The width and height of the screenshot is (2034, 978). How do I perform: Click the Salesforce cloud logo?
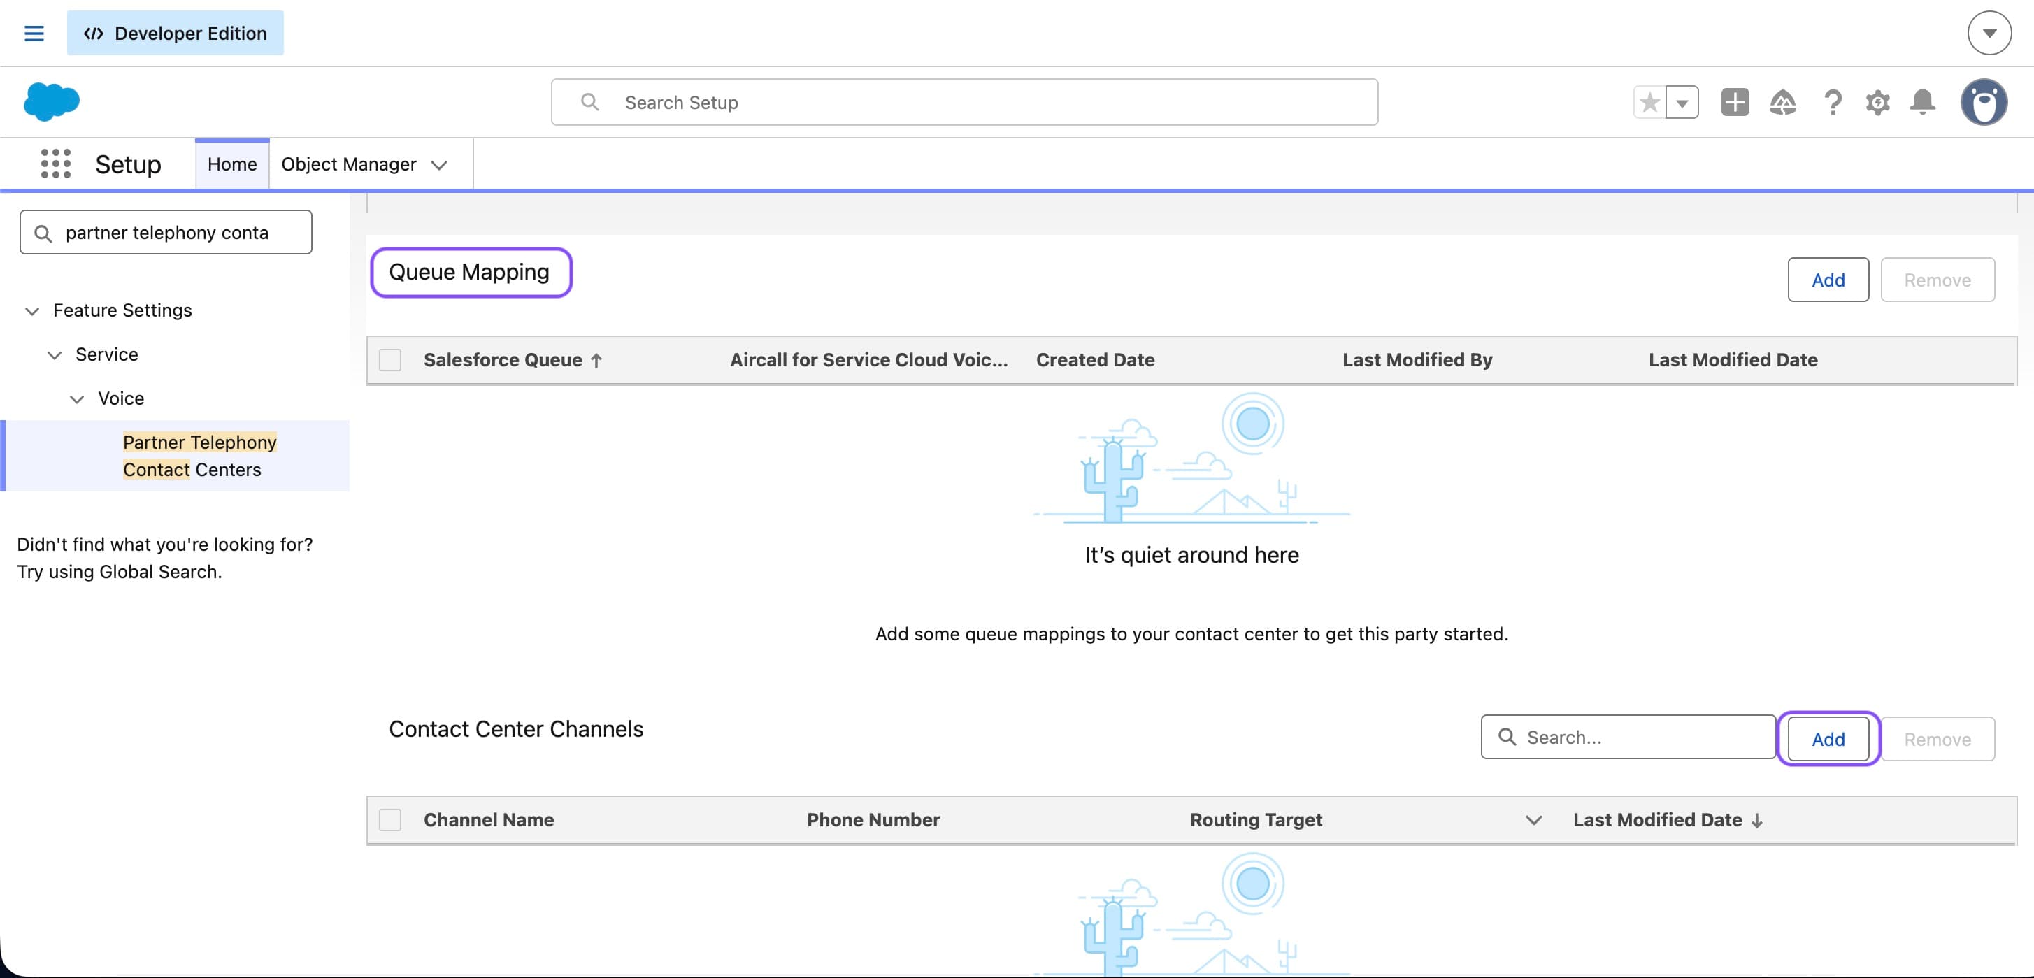tap(51, 102)
